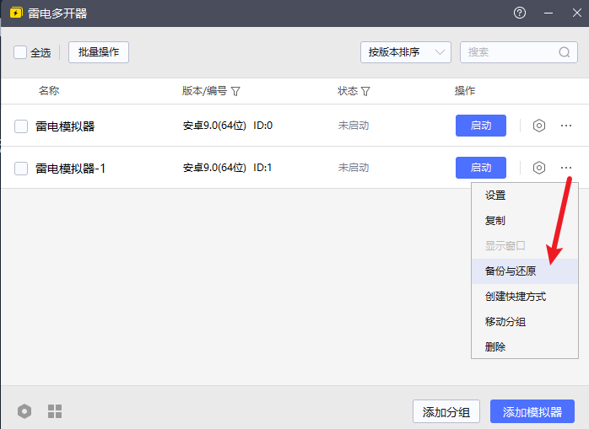This screenshot has width=589, height=429.
Task: Choose 复制 from the context menu
Action: click(525, 221)
